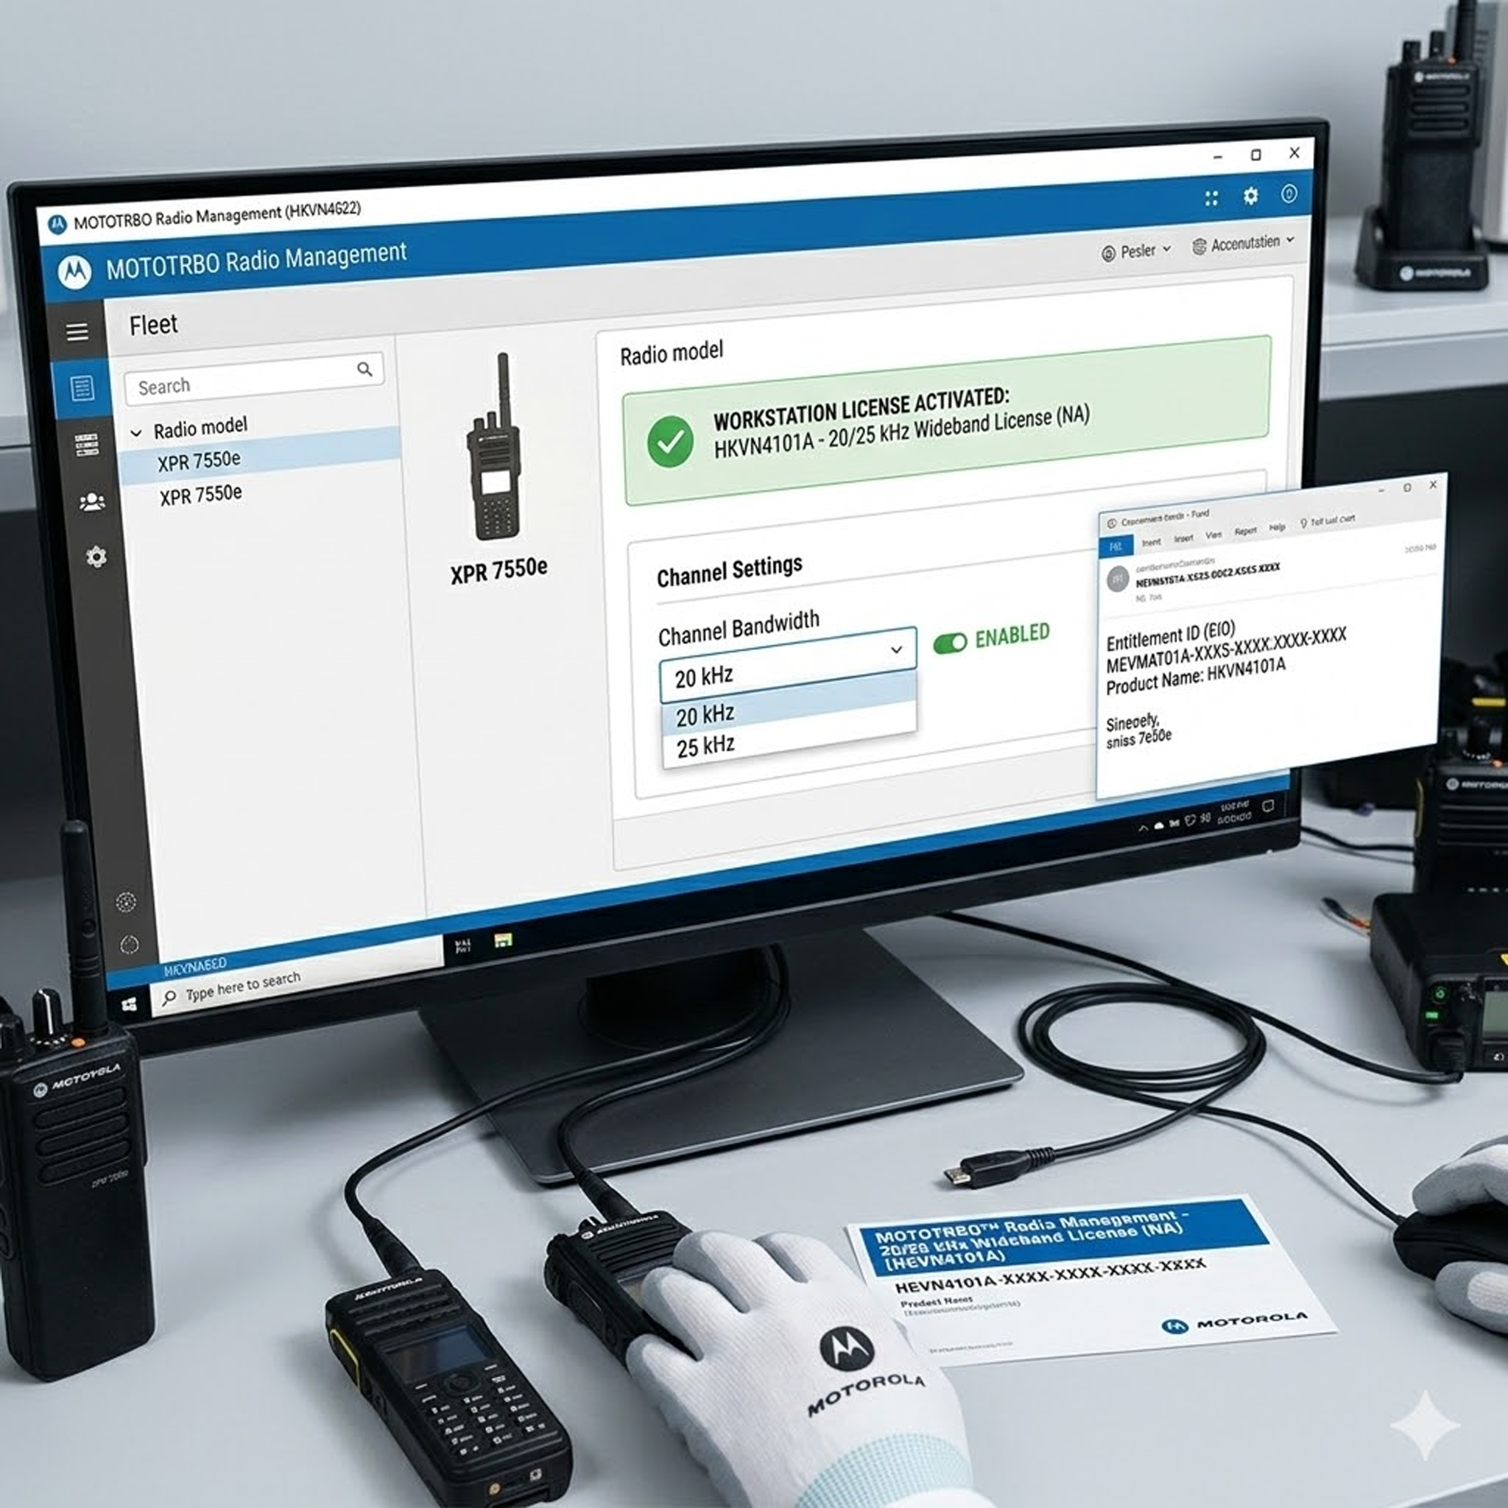Click the sidebar gear settings icon
The width and height of the screenshot is (1508, 1508).
(x=96, y=557)
